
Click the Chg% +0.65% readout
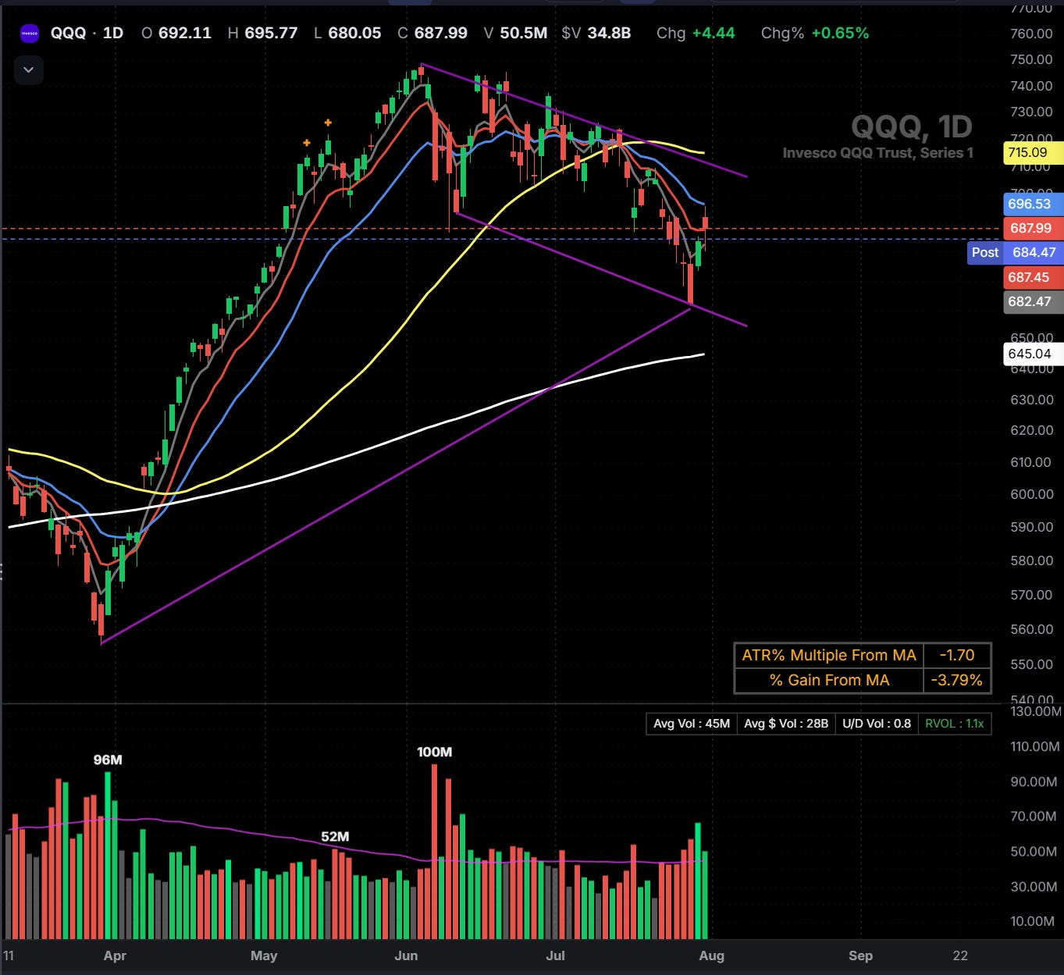tap(815, 34)
